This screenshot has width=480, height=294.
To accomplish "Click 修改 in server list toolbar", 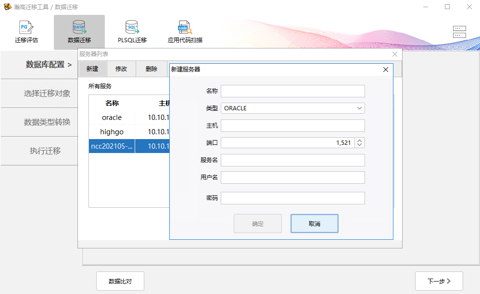I will tap(121, 69).
